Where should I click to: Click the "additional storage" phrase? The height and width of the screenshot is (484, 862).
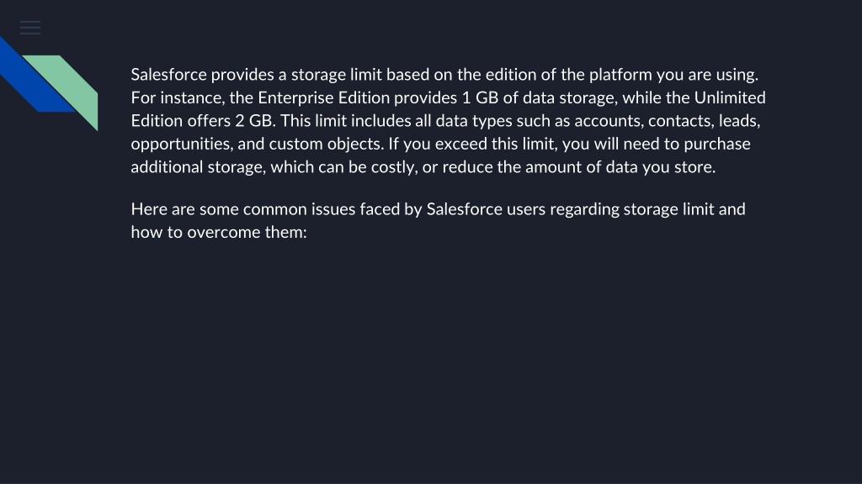coord(198,167)
